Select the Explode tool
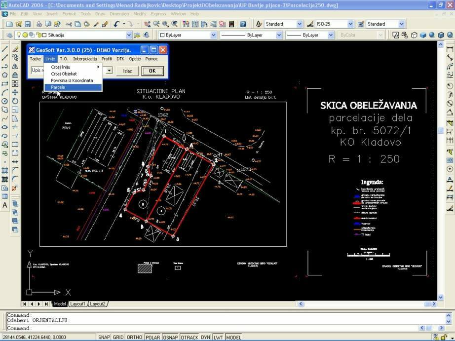The width and height of the screenshot is (455, 341). 15,188
